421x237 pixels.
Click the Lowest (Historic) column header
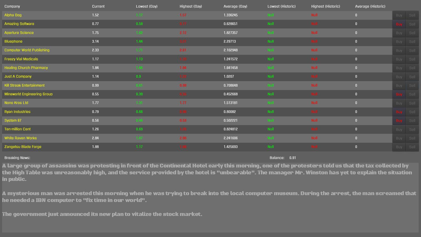tap(281, 6)
